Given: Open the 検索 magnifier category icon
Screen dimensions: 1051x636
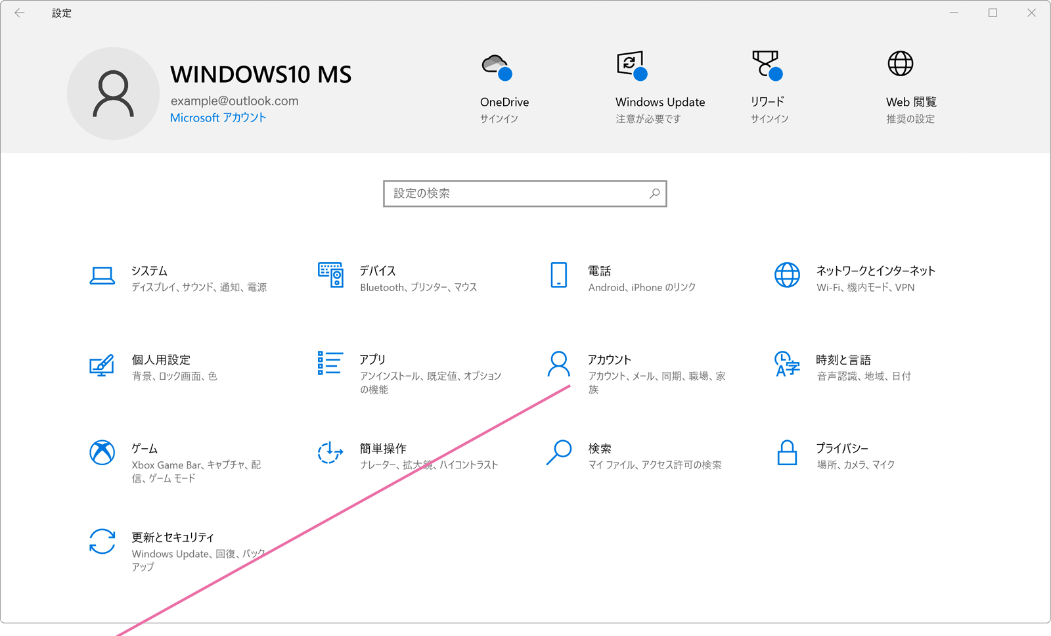Looking at the screenshot, I should coord(559,453).
